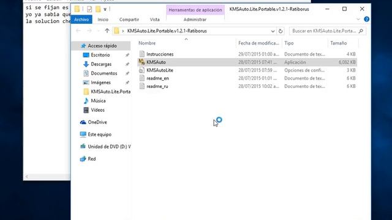
Task: Select the readme_ru file
Action: coord(157,86)
